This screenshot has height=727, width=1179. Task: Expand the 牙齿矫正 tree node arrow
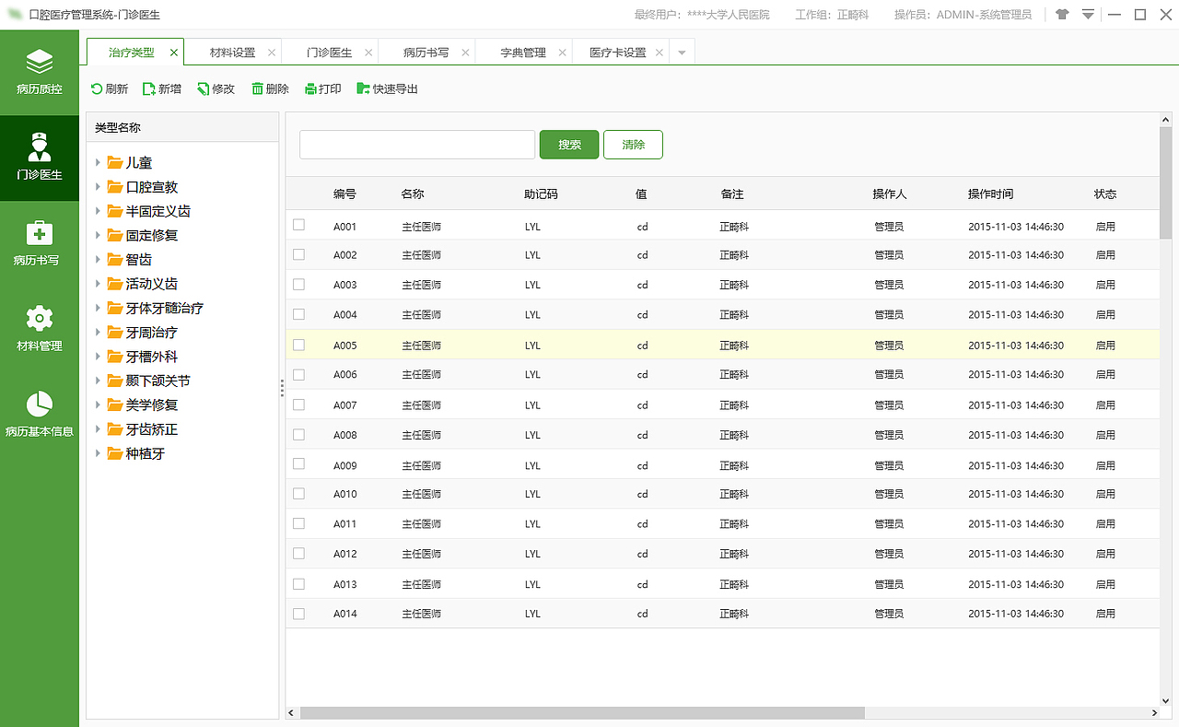tap(98, 429)
